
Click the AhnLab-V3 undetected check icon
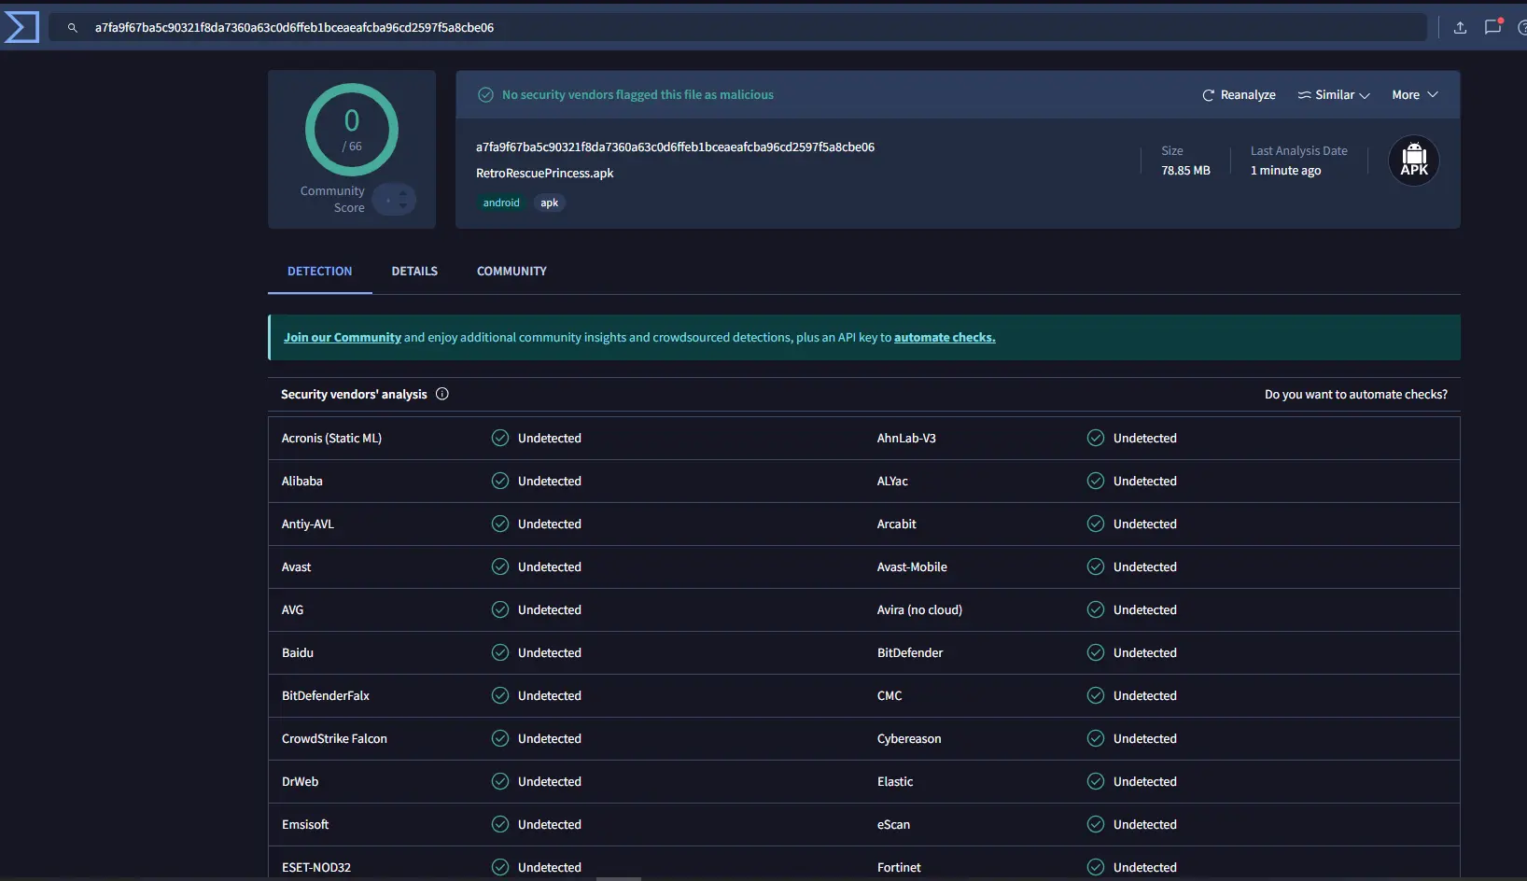(1096, 438)
